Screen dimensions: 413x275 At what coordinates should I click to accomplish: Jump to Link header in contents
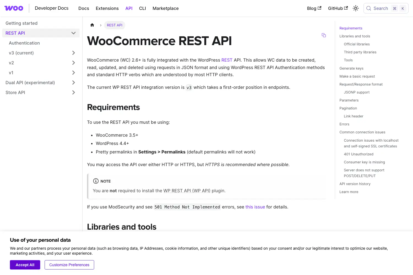pyautogui.click(x=354, y=116)
